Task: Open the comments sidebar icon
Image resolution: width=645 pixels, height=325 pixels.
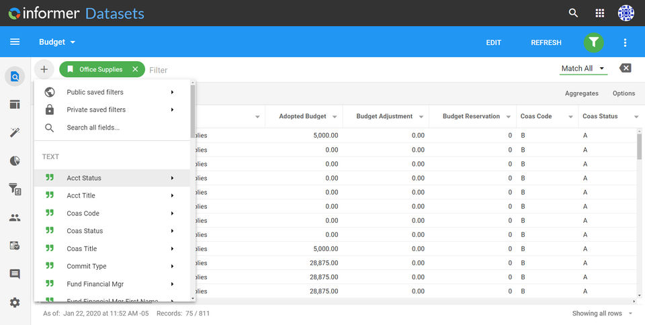Action: 15,274
